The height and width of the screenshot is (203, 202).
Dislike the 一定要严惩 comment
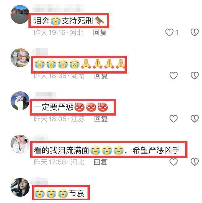coord(195,119)
